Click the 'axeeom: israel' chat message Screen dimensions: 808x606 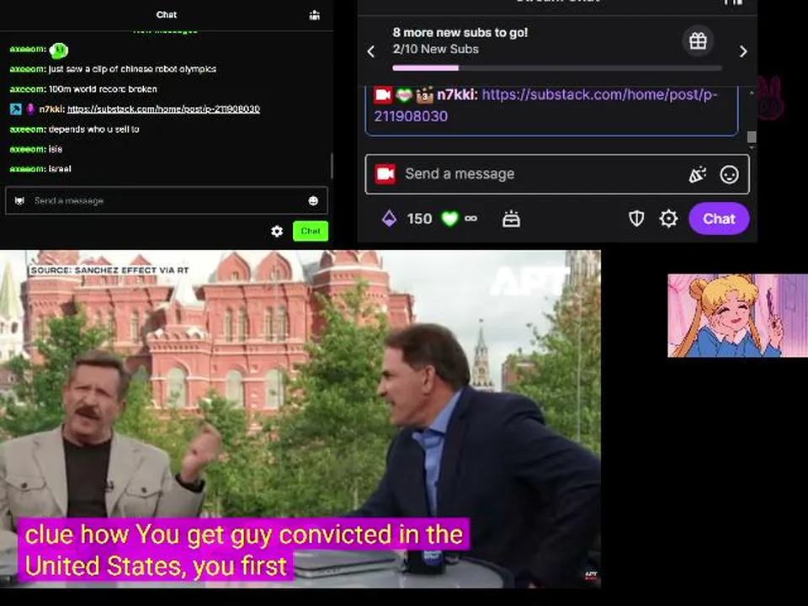[40, 169]
